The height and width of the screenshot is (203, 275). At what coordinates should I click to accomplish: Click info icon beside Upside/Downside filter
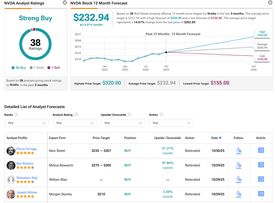pos(129,115)
